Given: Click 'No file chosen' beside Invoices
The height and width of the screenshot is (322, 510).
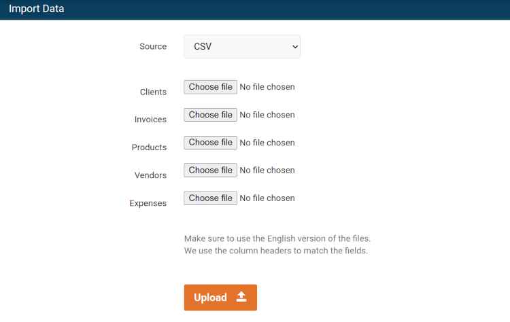Looking at the screenshot, I should pos(267,115).
